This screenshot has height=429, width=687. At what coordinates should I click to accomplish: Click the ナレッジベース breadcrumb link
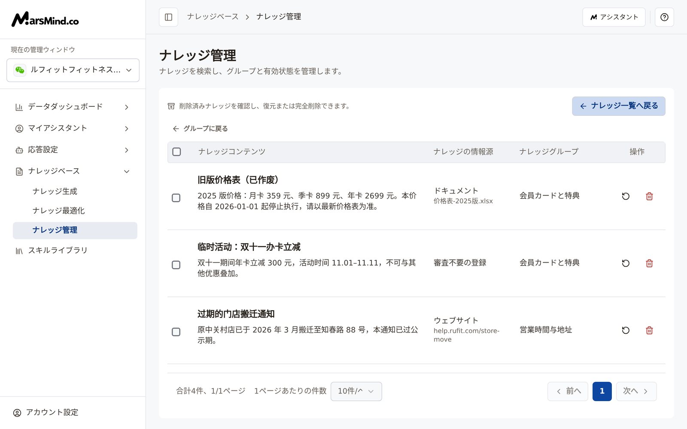click(213, 17)
